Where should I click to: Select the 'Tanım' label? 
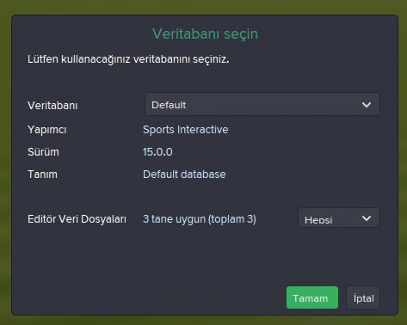(x=42, y=175)
